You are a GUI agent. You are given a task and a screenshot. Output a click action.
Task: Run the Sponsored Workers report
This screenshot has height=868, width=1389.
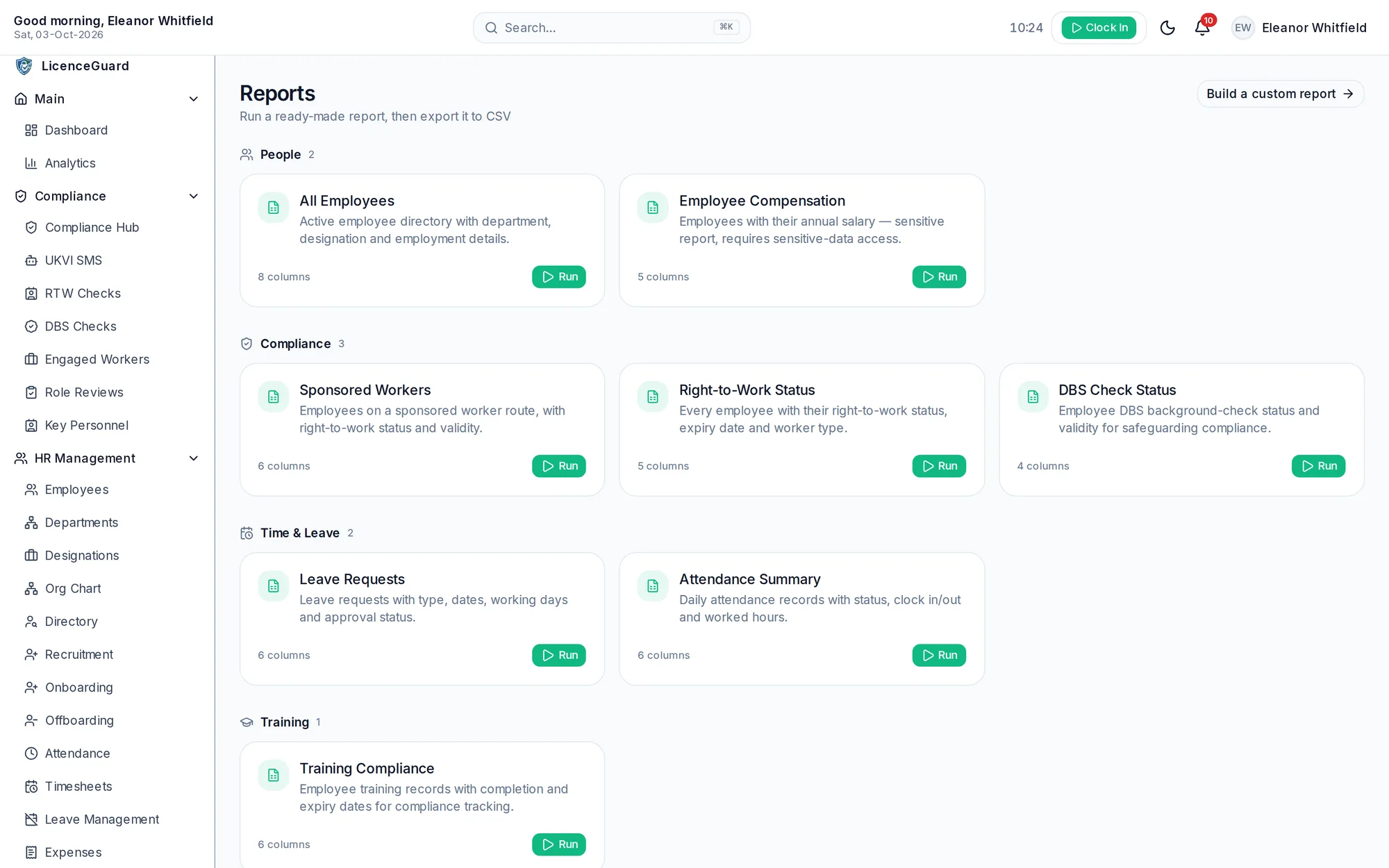tap(559, 466)
